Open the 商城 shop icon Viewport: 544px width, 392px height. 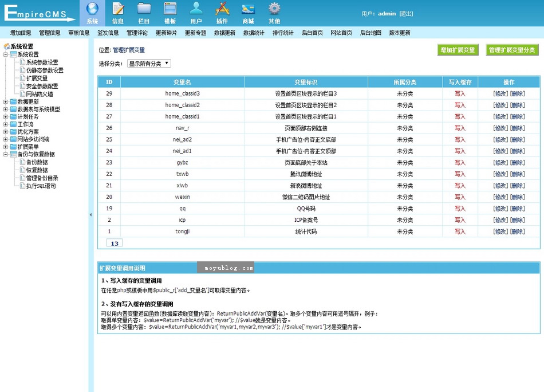point(248,9)
